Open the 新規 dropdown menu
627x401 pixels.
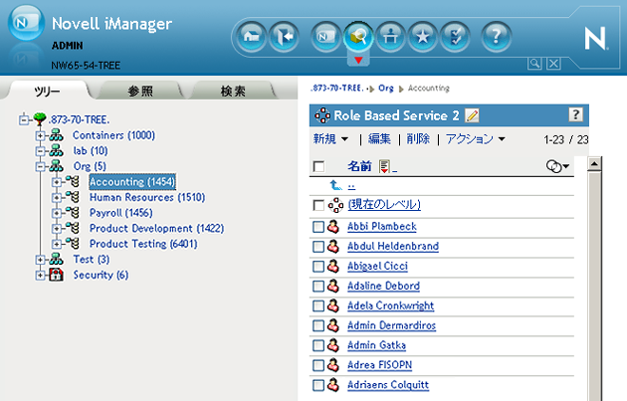pos(330,138)
